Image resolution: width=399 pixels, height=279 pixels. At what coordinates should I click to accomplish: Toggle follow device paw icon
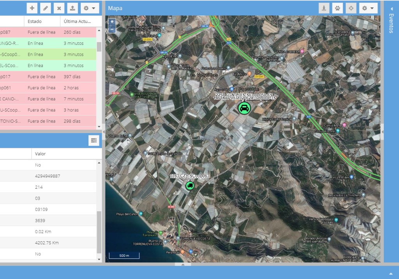(338, 8)
